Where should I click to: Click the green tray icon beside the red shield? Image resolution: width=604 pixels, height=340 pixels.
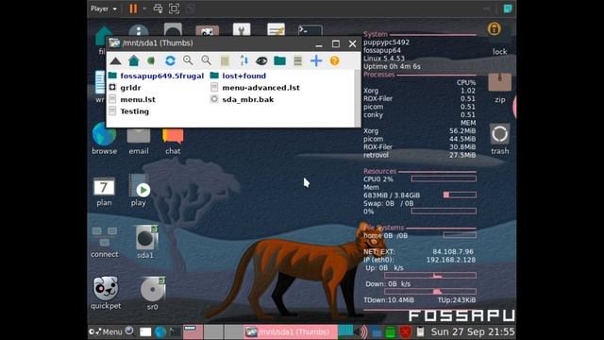[x=390, y=331]
